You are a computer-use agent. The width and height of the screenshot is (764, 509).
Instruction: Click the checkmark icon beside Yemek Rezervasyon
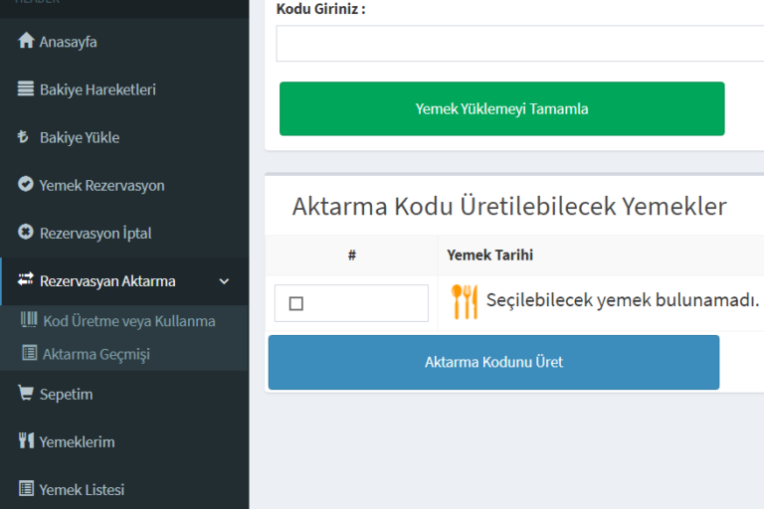27,185
